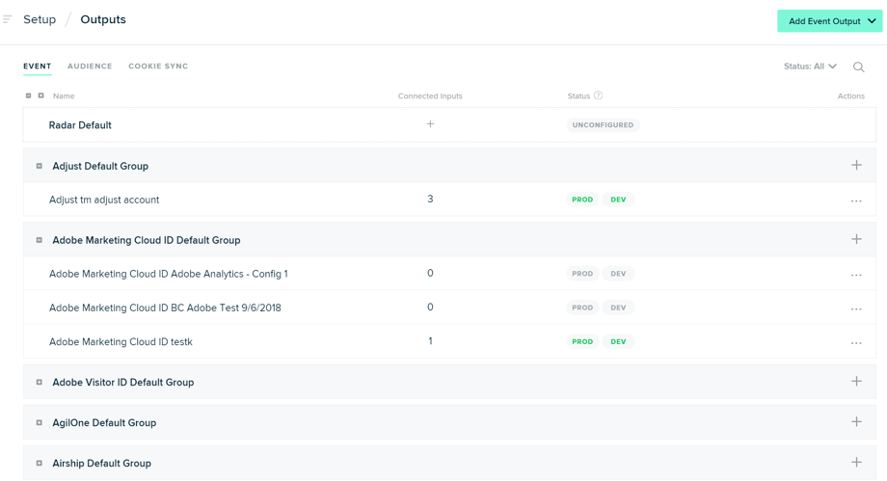Go to Setup breadcrumb link
The image size is (887, 481).
click(40, 19)
